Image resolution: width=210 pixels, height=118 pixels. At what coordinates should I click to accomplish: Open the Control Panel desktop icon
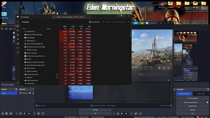4,15
